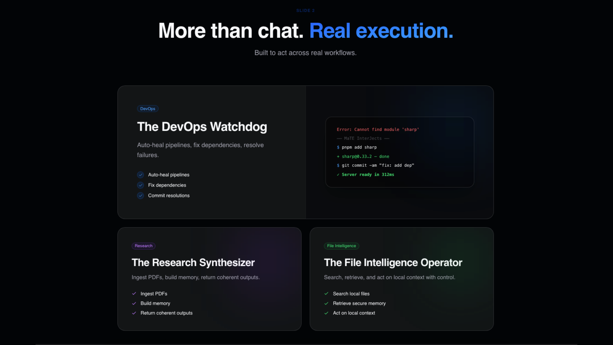Click the SLIDE 2 label at top
The height and width of the screenshot is (345, 613).
pos(305,11)
